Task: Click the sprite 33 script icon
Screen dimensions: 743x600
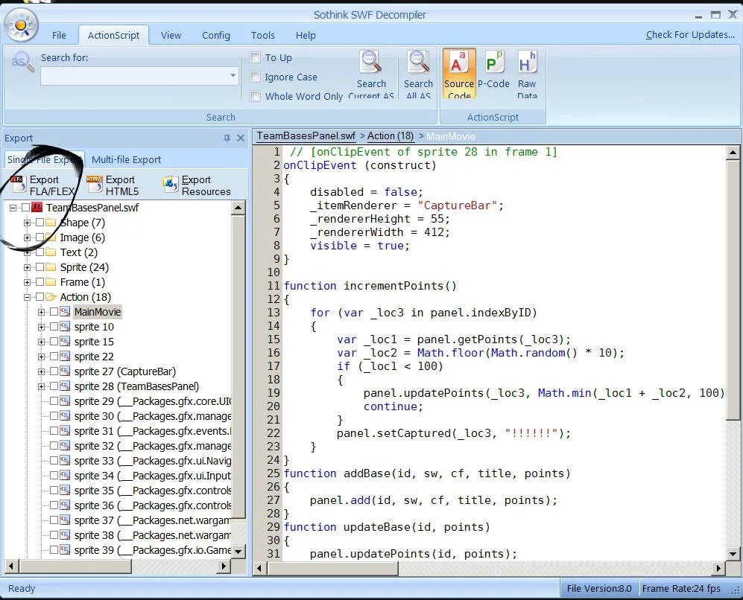Action: [66, 461]
